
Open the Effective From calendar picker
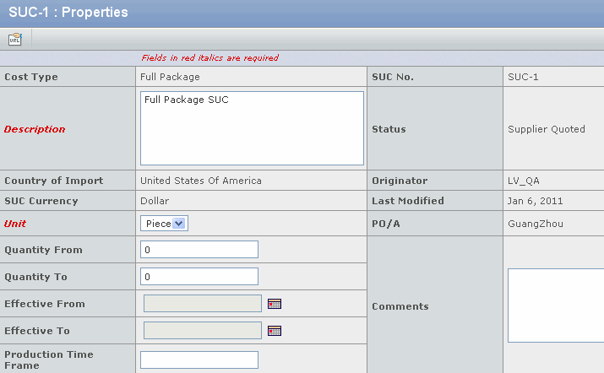click(274, 304)
